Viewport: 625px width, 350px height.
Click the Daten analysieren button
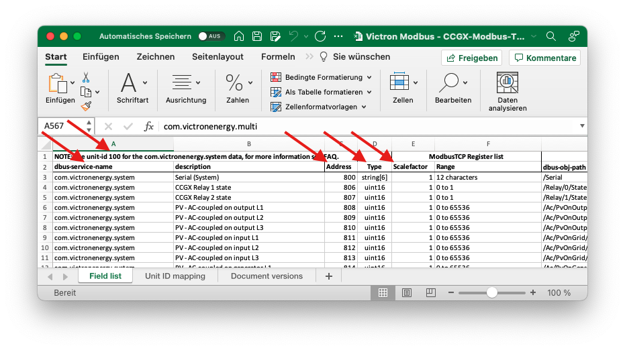click(508, 92)
